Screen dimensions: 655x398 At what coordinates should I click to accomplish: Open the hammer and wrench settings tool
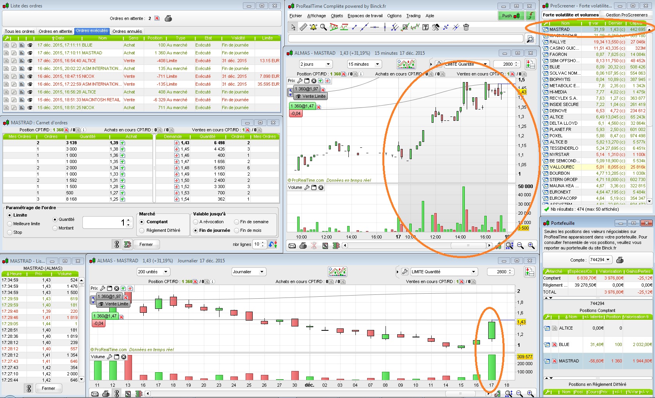click(435, 27)
